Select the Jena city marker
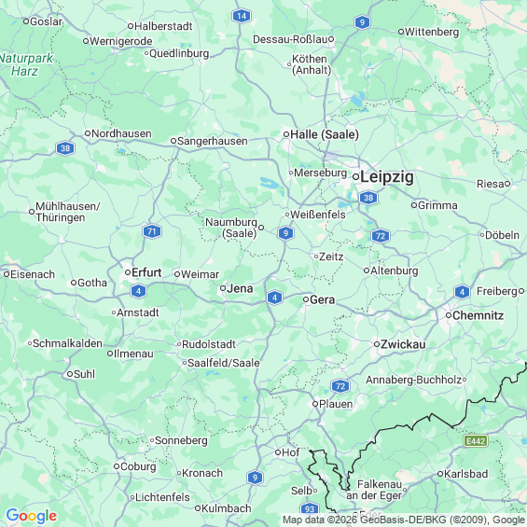The image size is (527, 527). pyautogui.click(x=223, y=288)
